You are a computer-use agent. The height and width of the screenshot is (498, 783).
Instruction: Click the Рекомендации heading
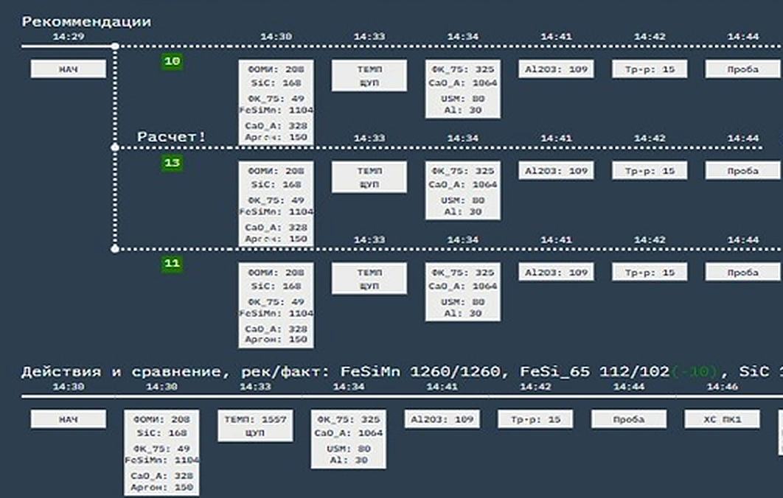pyautogui.click(x=86, y=22)
